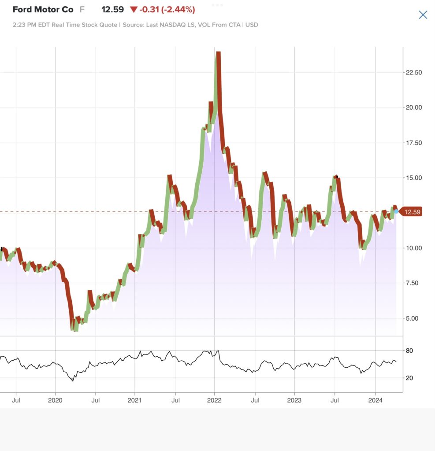Click the -0.31 (-2.44%) change text
Screen dimensions: 435x451
click(167, 9)
